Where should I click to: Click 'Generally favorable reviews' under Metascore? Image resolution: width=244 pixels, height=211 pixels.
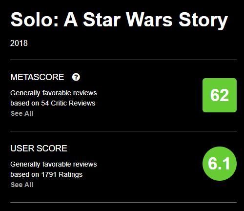tap(54, 93)
